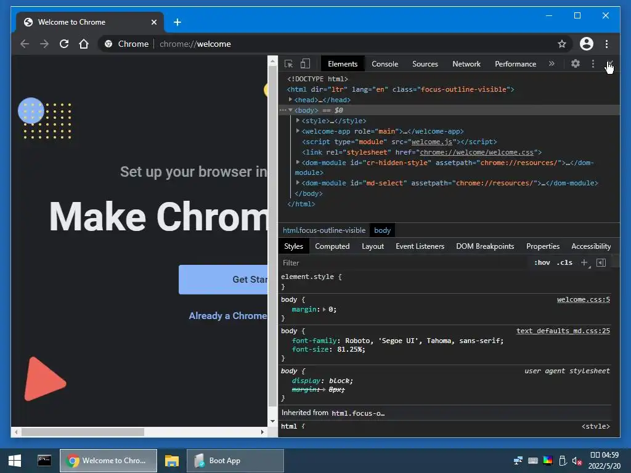Open the chrome://welcome/welcome.css link

coord(476,152)
